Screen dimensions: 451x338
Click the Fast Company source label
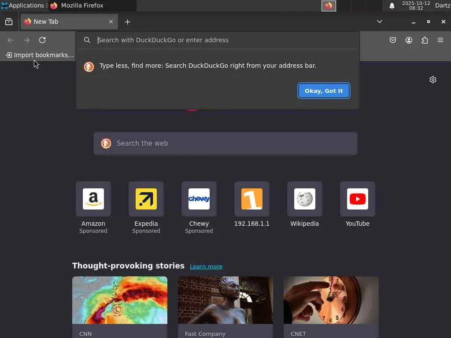(205, 334)
